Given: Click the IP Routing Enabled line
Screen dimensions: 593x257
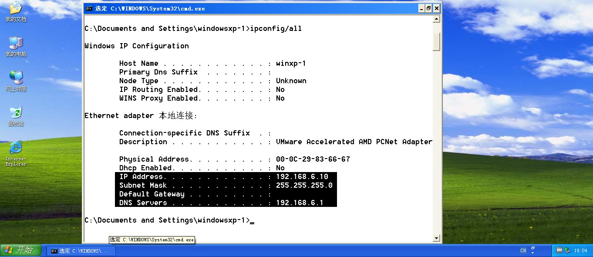Looking at the screenshot, I should [x=202, y=90].
